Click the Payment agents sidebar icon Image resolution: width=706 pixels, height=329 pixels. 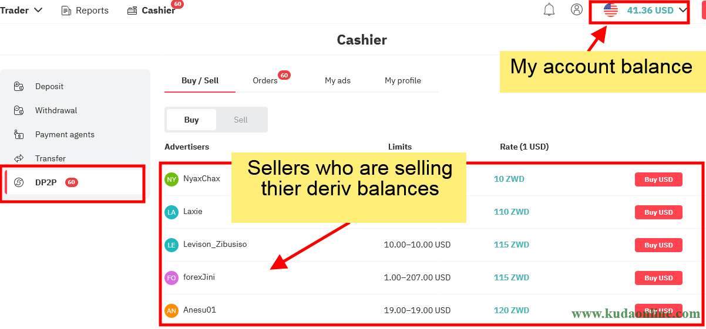tap(19, 134)
